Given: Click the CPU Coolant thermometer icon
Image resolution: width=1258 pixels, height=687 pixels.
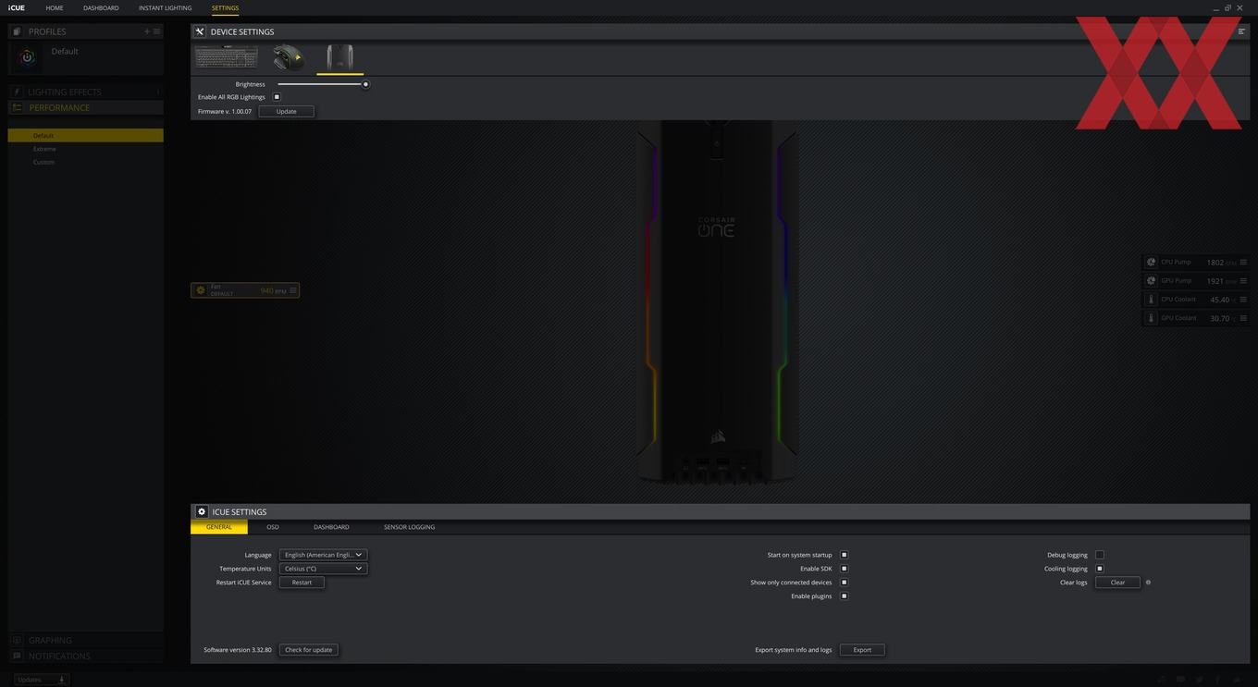Looking at the screenshot, I should (1152, 300).
